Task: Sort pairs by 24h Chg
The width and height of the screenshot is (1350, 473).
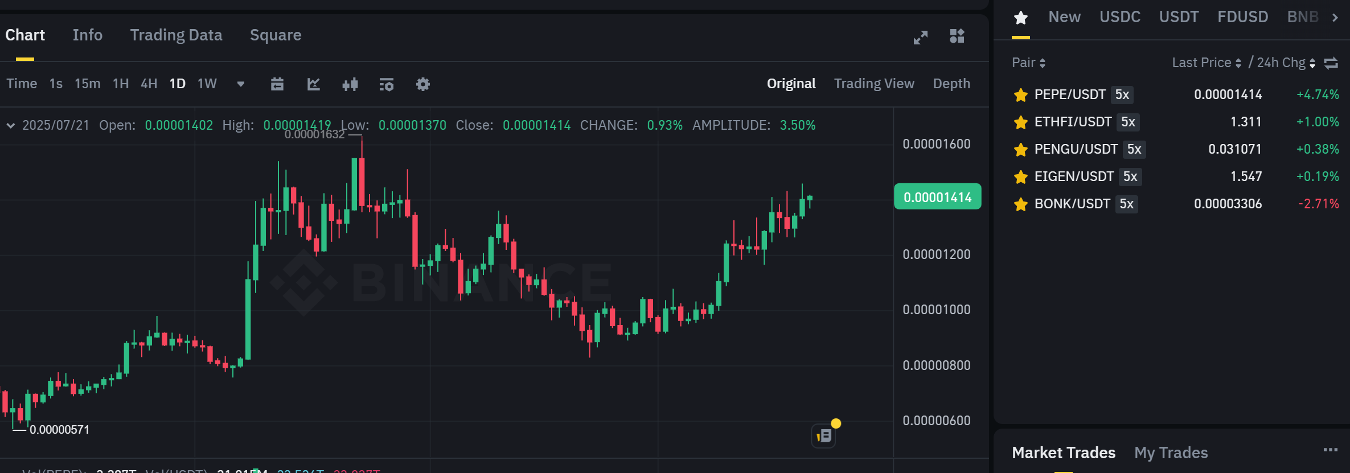Action: point(1286,63)
